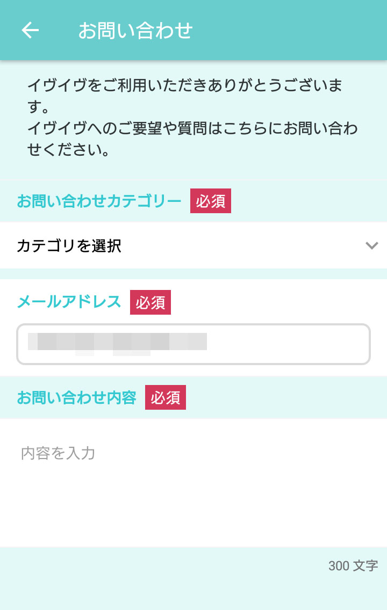The width and height of the screenshot is (387, 610).
Task: Tap the back arrow icon
Action: (x=30, y=31)
